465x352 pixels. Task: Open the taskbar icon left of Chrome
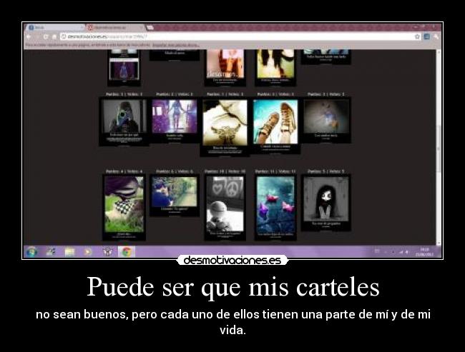coord(107,252)
